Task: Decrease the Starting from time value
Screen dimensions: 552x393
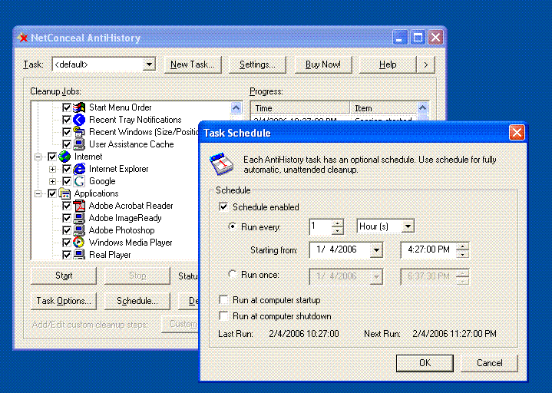Action: 463,254
